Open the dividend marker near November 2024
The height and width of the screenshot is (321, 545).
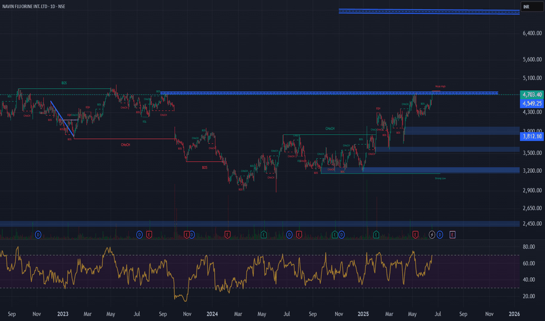(x=342, y=235)
